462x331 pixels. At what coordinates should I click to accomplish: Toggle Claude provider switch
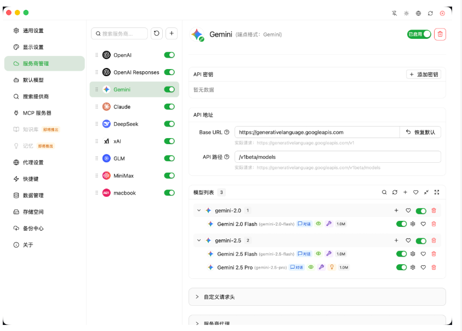coord(169,107)
